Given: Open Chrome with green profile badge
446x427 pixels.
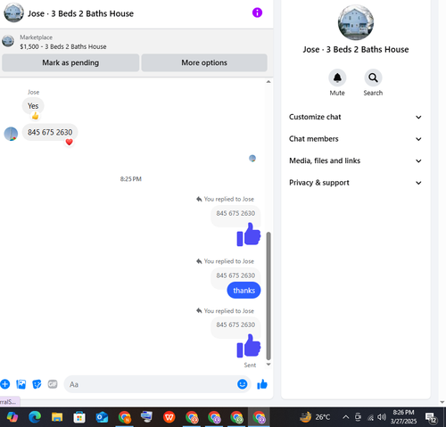Looking at the screenshot, I should [236, 417].
